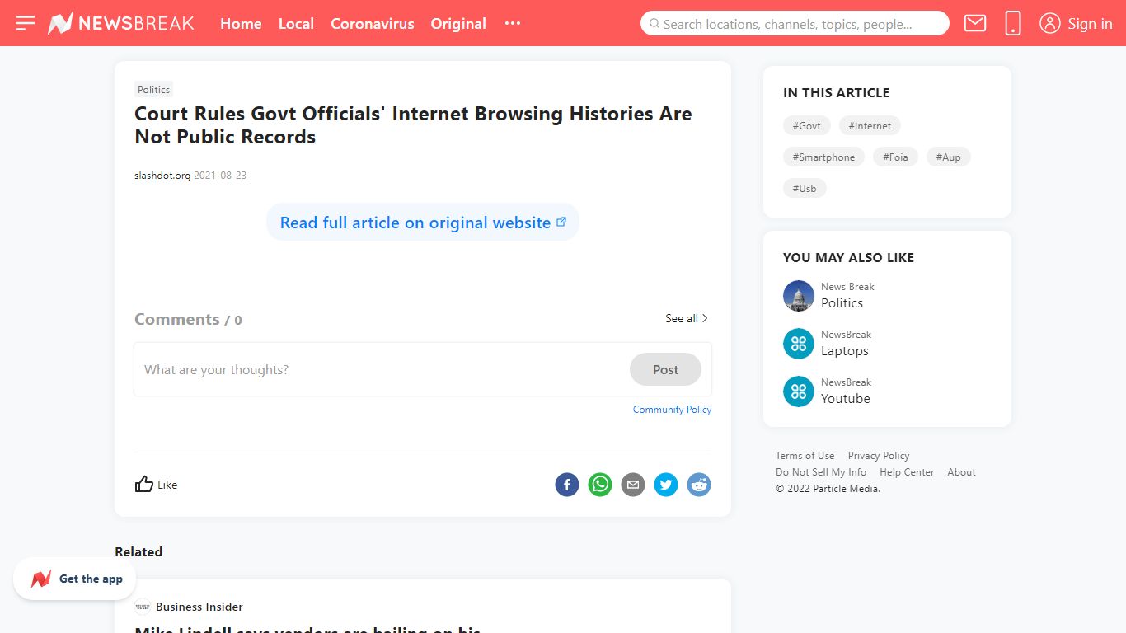The width and height of the screenshot is (1126, 633).
Task: Select the #Usb hashtag chip
Action: coord(805,188)
